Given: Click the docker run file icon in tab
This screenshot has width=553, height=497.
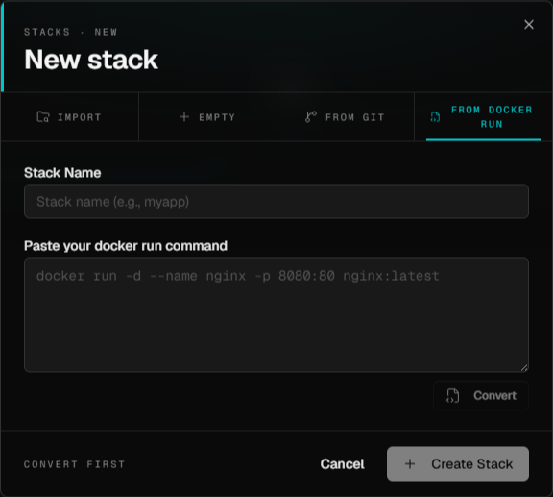Looking at the screenshot, I should click(435, 117).
